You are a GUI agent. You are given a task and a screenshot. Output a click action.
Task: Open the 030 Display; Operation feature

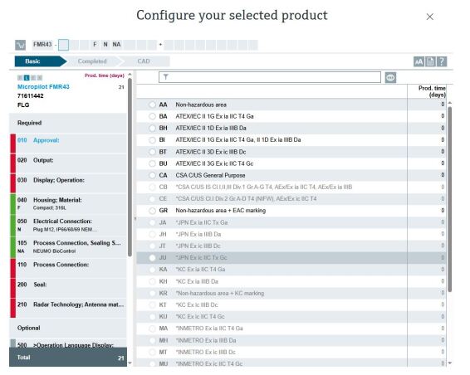68,183
